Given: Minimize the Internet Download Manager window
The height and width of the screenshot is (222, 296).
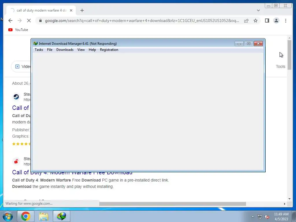Looking at the screenshot, I should click(239, 44).
